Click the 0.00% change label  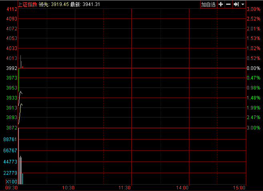[x=253, y=68]
